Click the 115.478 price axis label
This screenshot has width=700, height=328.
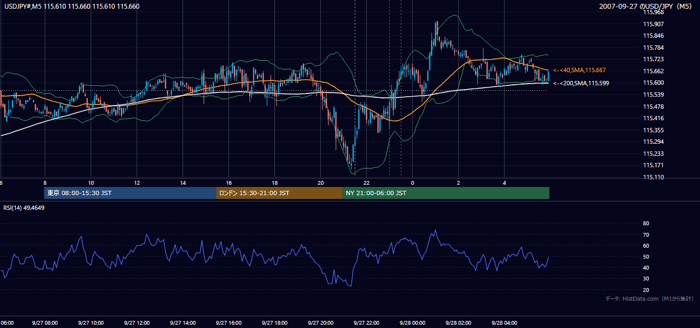pos(653,107)
